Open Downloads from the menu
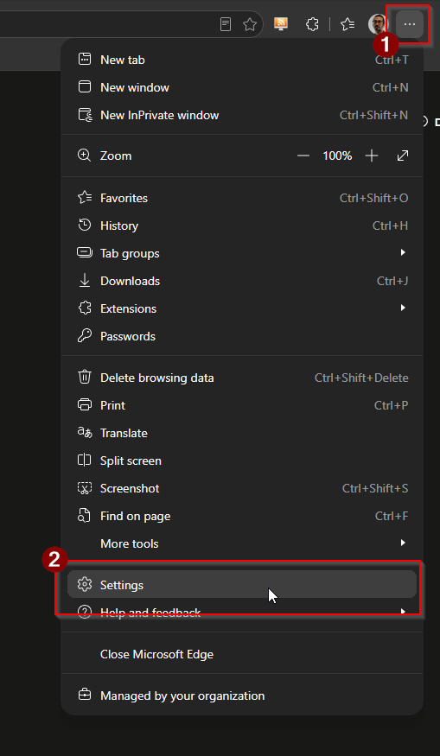This screenshot has height=756, width=440. [x=242, y=281]
